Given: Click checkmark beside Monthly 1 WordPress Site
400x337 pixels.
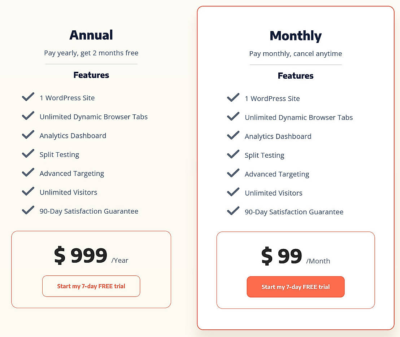Looking at the screenshot, I should [x=233, y=98].
